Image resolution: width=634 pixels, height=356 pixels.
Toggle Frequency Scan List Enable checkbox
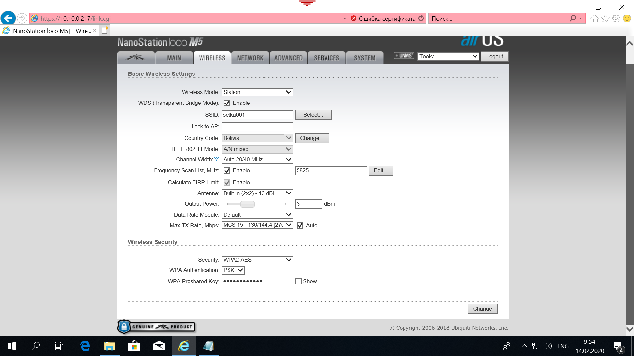tap(227, 171)
